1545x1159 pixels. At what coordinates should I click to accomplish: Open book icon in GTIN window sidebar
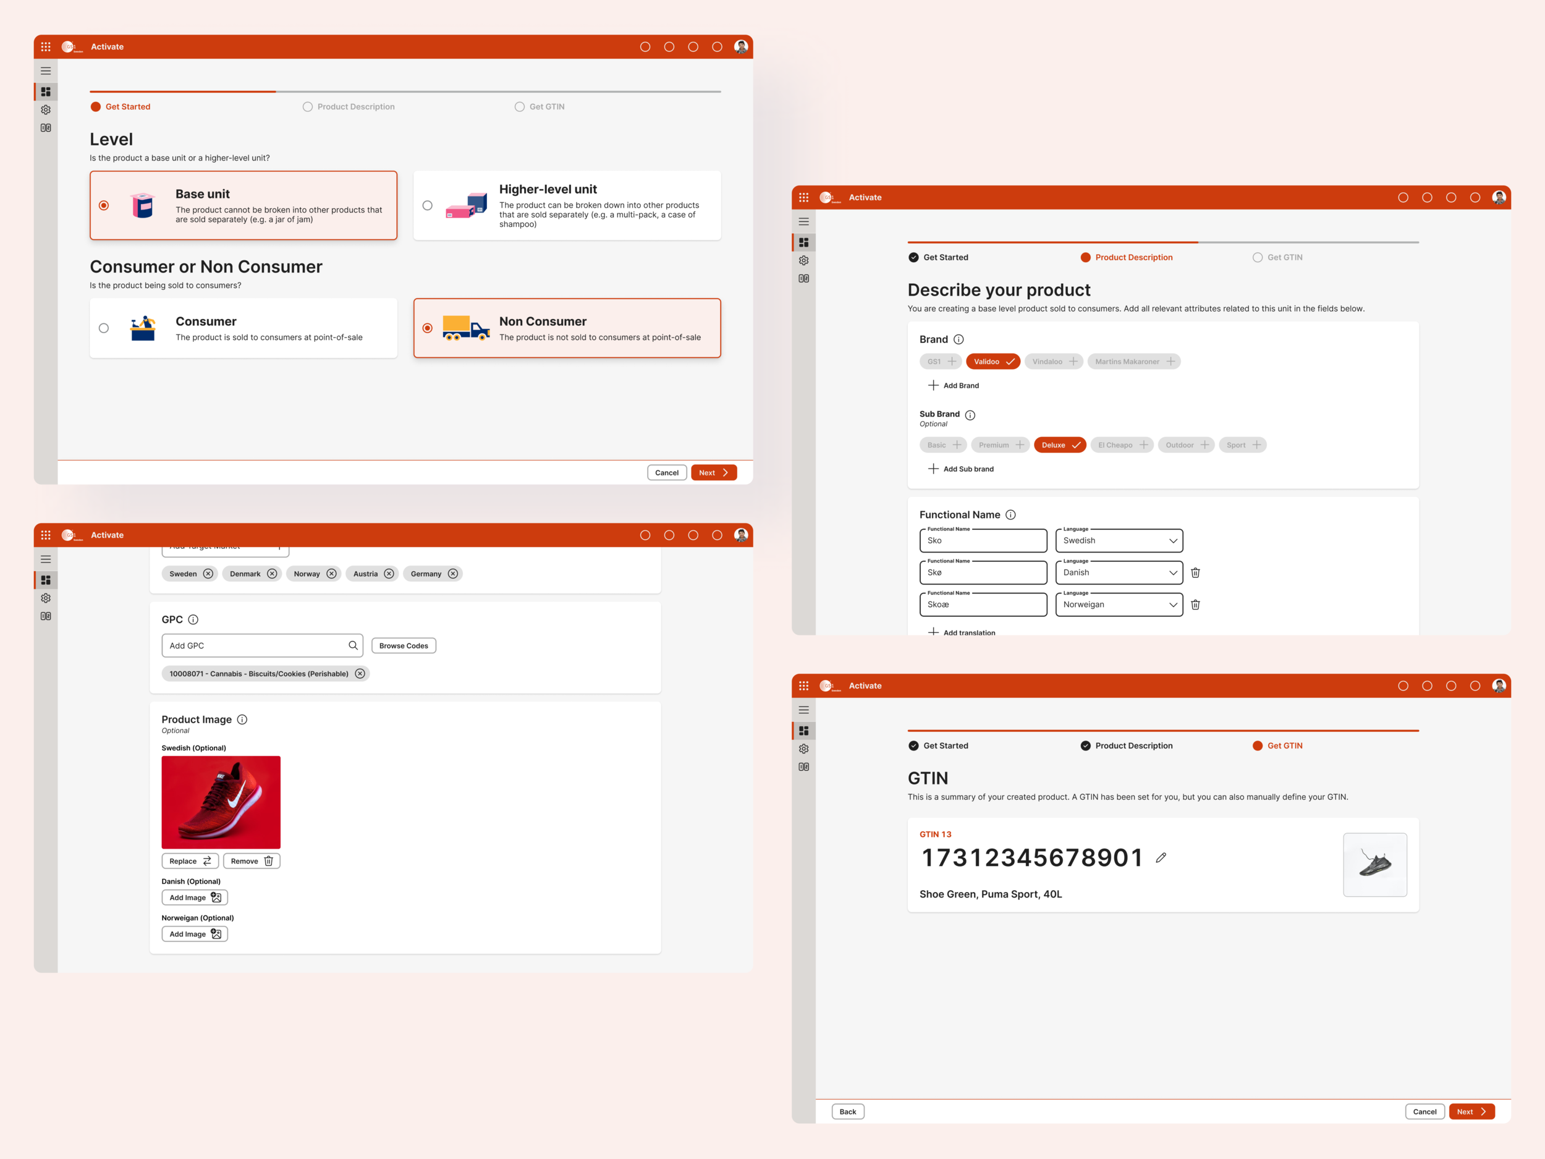click(x=804, y=766)
